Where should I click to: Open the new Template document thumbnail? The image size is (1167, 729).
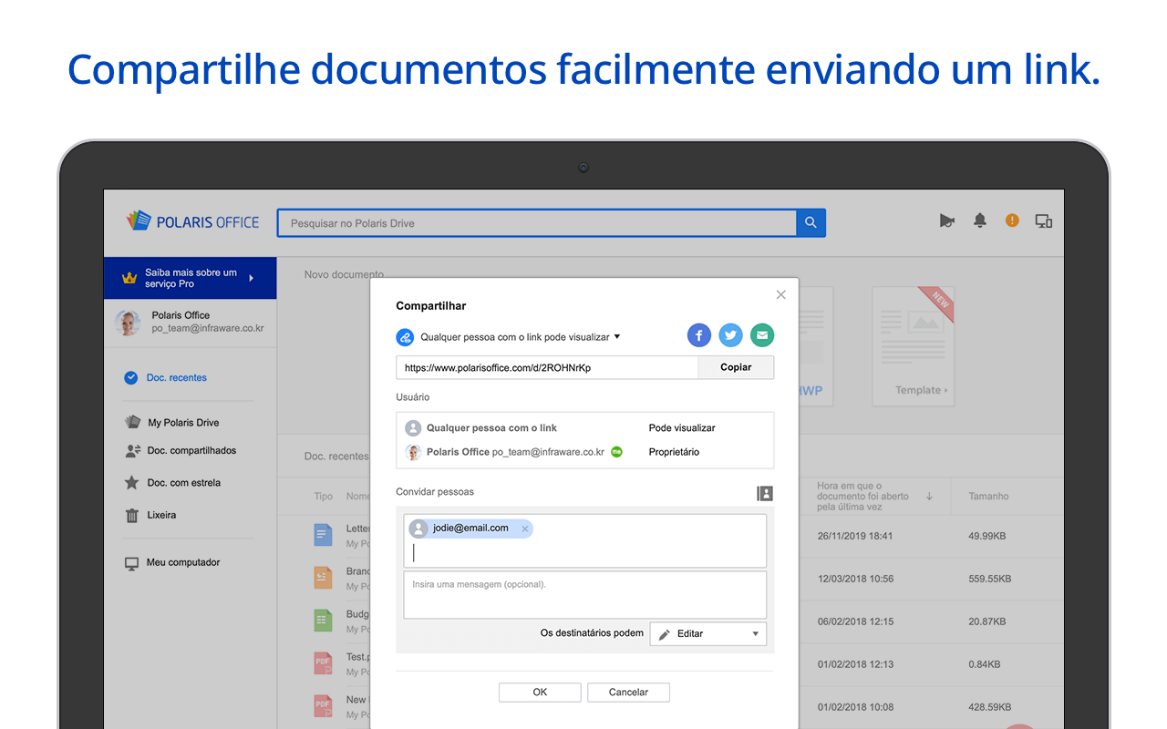[913, 346]
